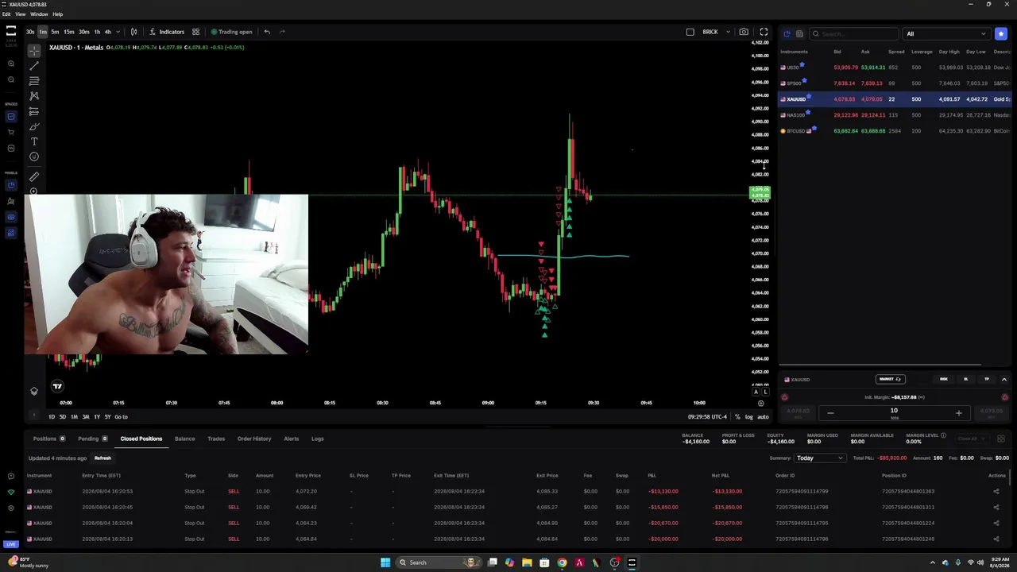Collapse the order panel with chevron
Image resolution: width=1017 pixels, height=572 pixels.
coord(1004,379)
